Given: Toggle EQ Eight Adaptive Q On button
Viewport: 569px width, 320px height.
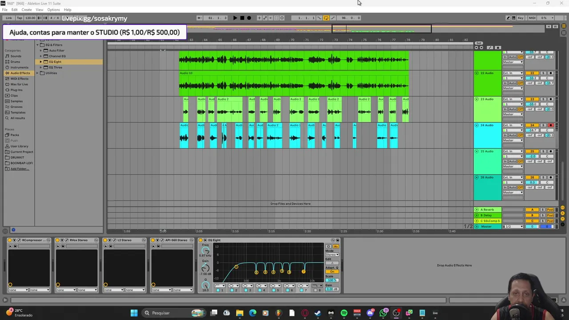Looking at the screenshot, I should [332, 272].
